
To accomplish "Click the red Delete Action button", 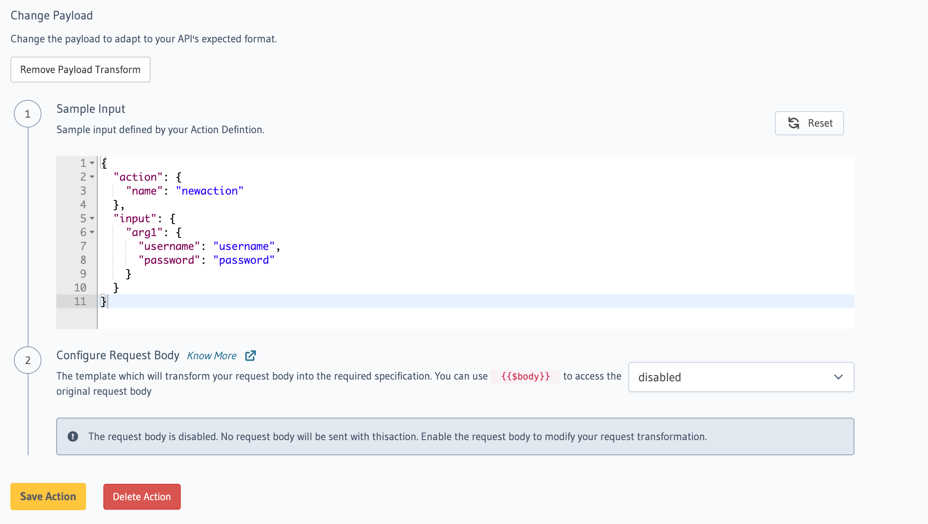I will click(x=142, y=497).
